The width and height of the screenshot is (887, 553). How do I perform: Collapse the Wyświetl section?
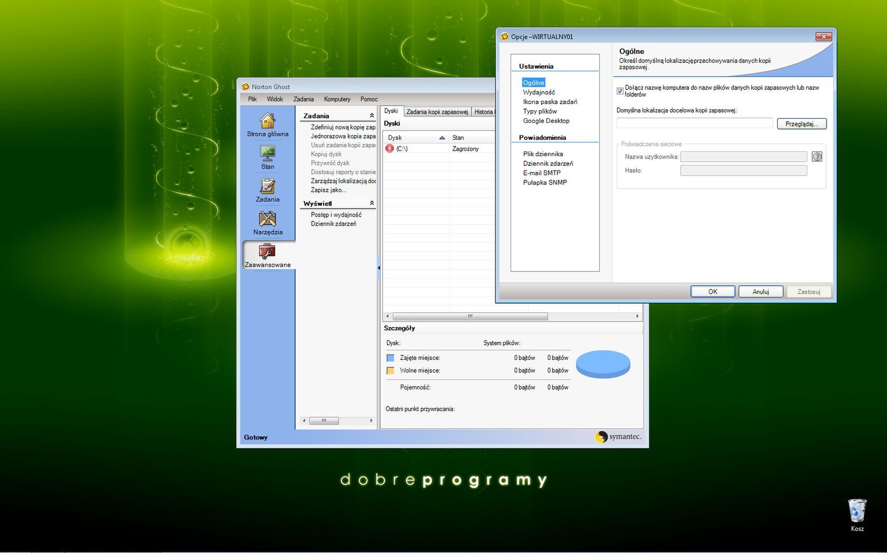372,203
